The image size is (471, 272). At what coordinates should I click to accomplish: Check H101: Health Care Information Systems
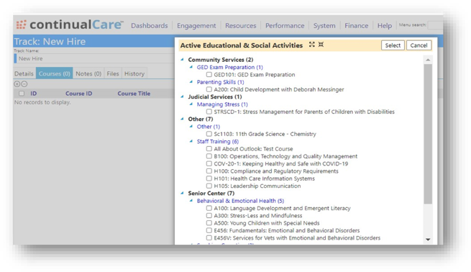209,178
